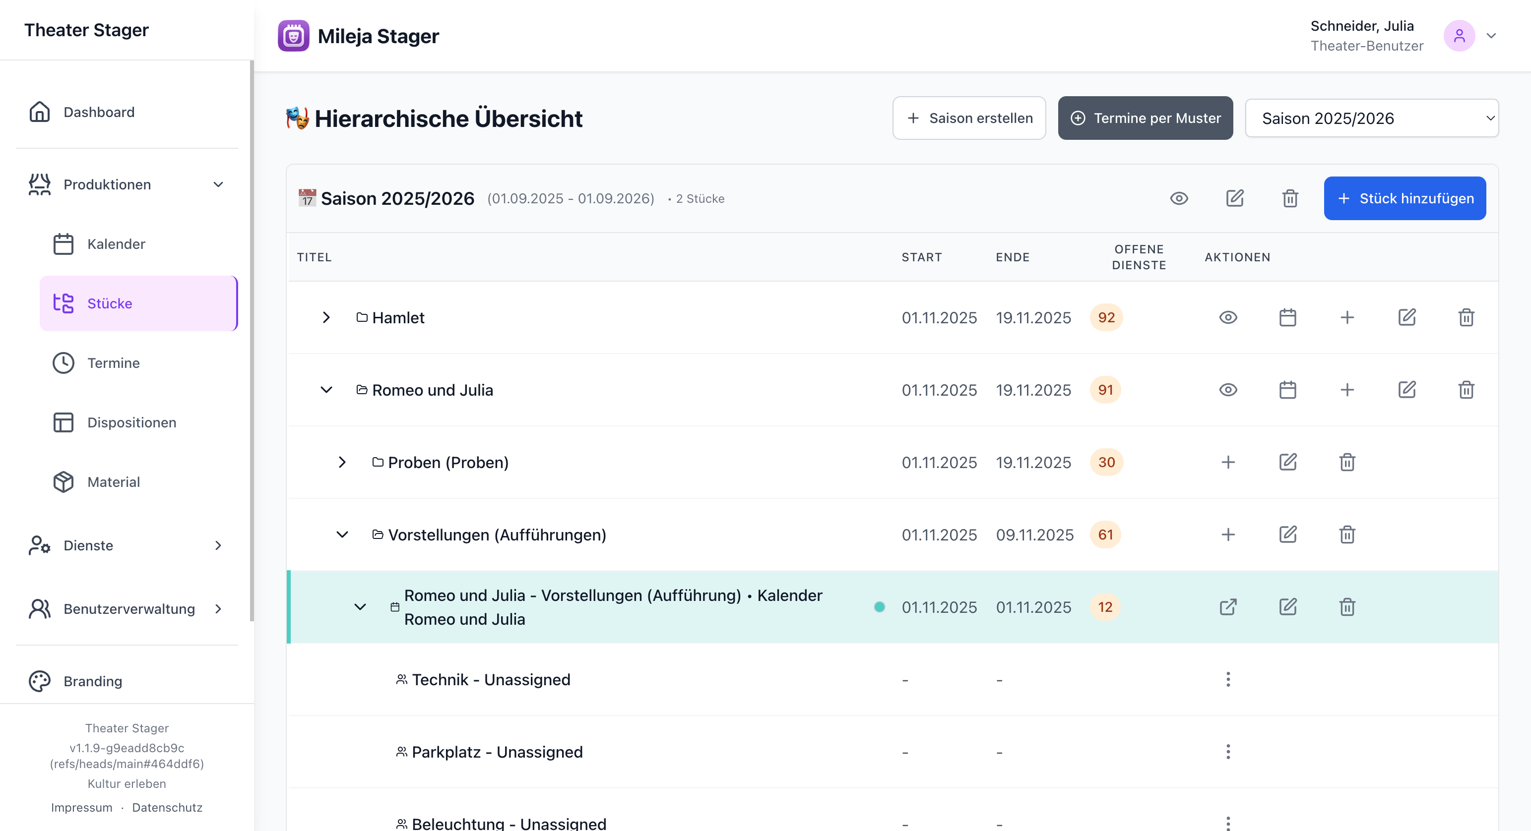The image size is (1531, 831).
Task: Toggle visibility of Romeo und Julia
Action: (x=1228, y=390)
